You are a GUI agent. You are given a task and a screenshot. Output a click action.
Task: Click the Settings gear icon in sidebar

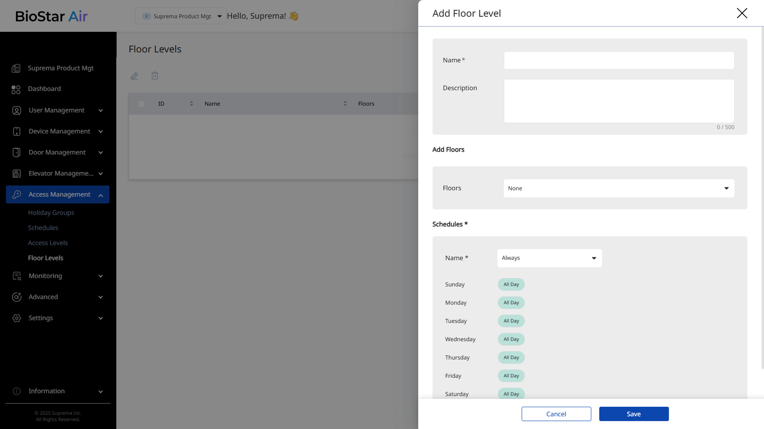(17, 318)
